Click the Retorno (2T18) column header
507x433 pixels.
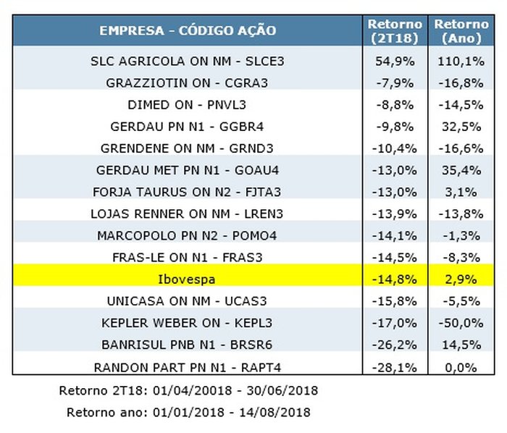395,31
